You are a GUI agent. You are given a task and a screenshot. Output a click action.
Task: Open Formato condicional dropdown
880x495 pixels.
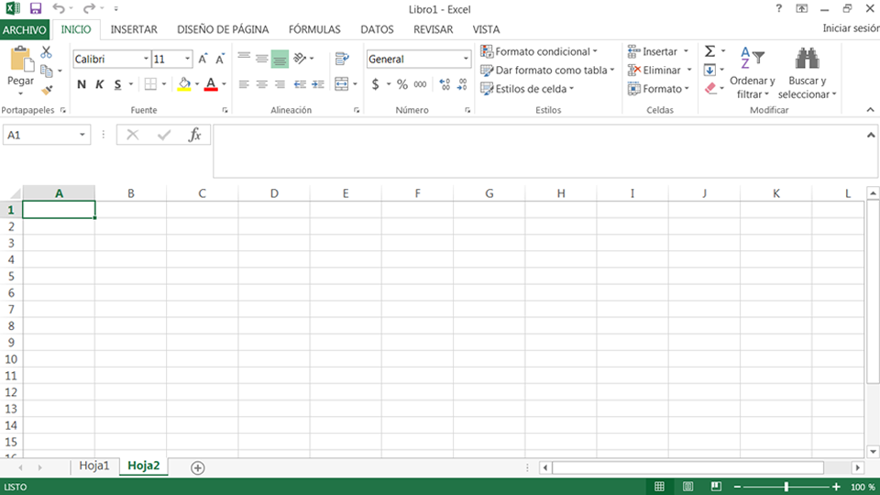pyautogui.click(x=539, y=51)
